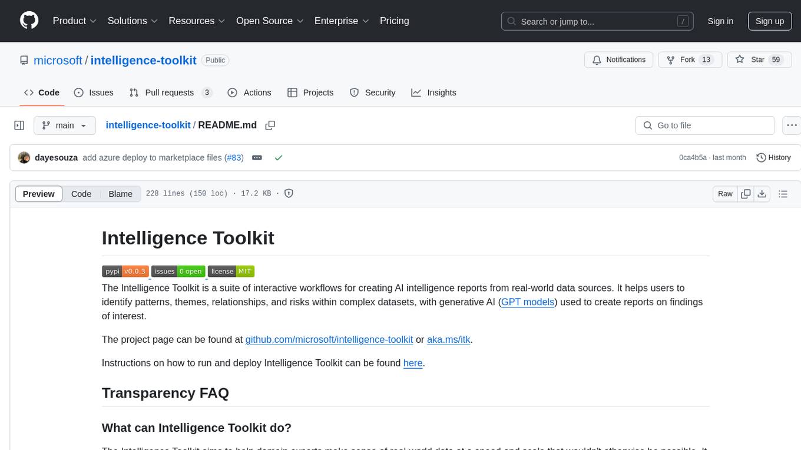Open the GPT models link
Image resolution: width=801 pixels, height=450 pixels.
pos(528,302)
